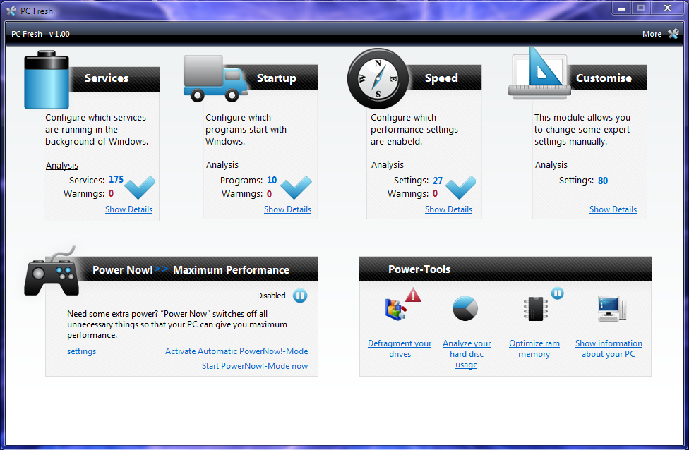Viewport: 689px width, 450px height.
Task: Click the compass Speed icon
Action: coord(378,78)
